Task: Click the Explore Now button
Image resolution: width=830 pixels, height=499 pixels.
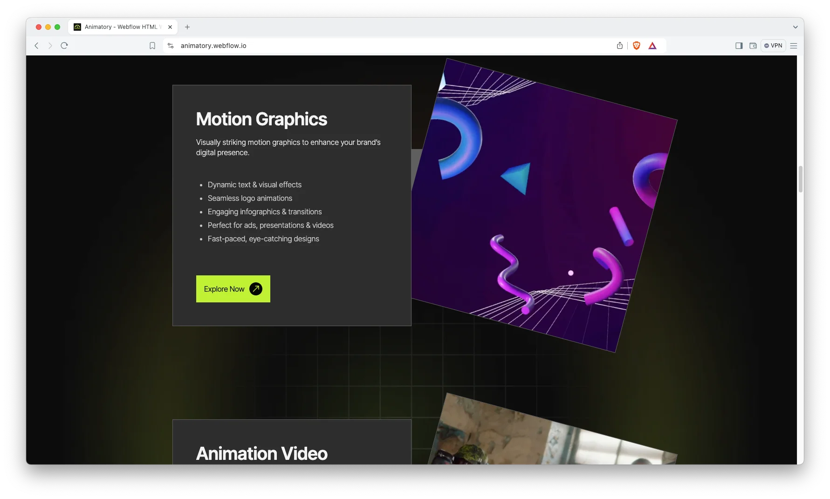Action: point(233,289)
